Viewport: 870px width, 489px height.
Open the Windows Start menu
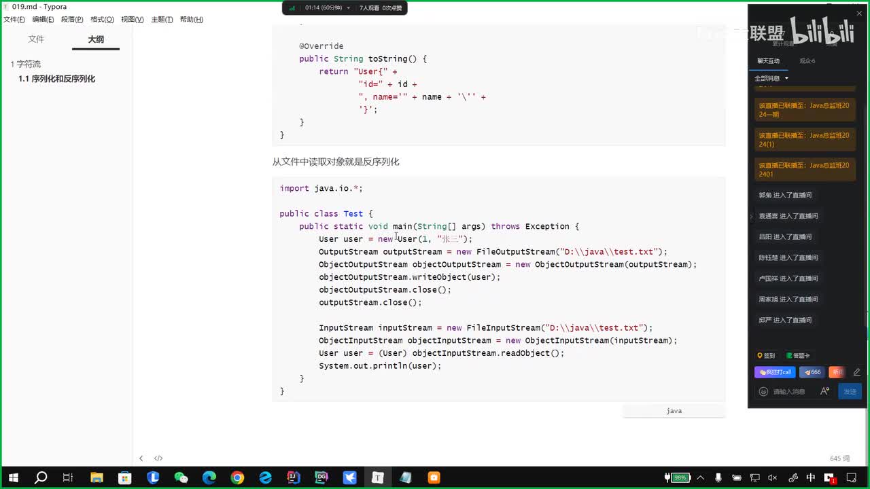(13, 477)
